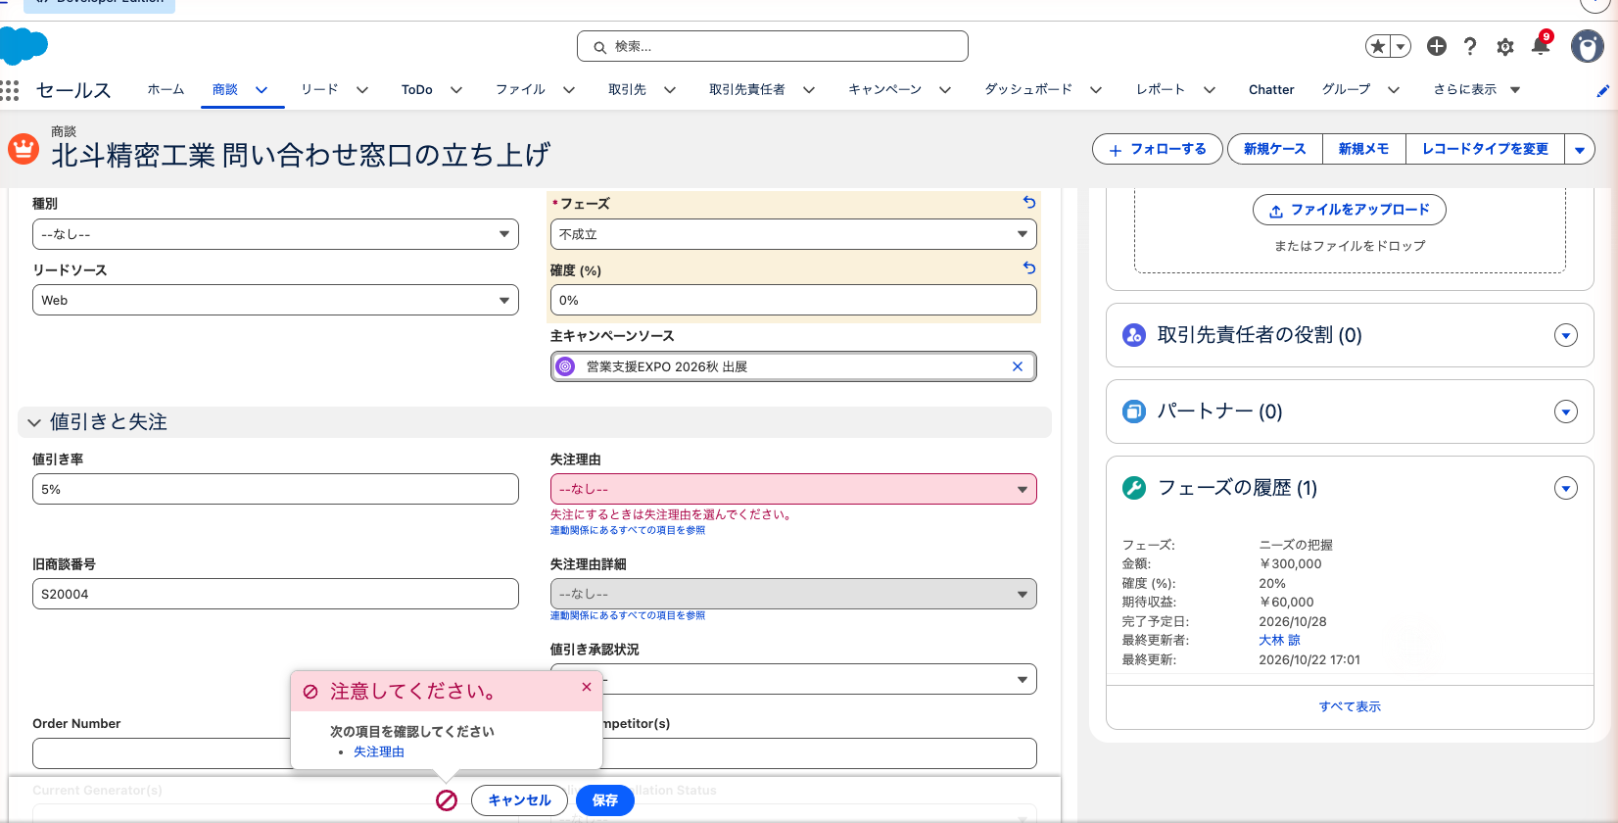Clear the 主キャンペーンソース selection
1618x823 pixels.
(1018, 366)
